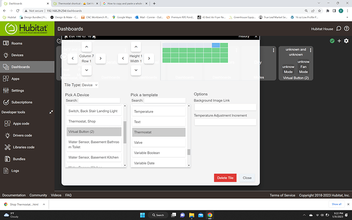Open tile History
The width and height of the screenshot is (352, 220).
coord(244,36)
